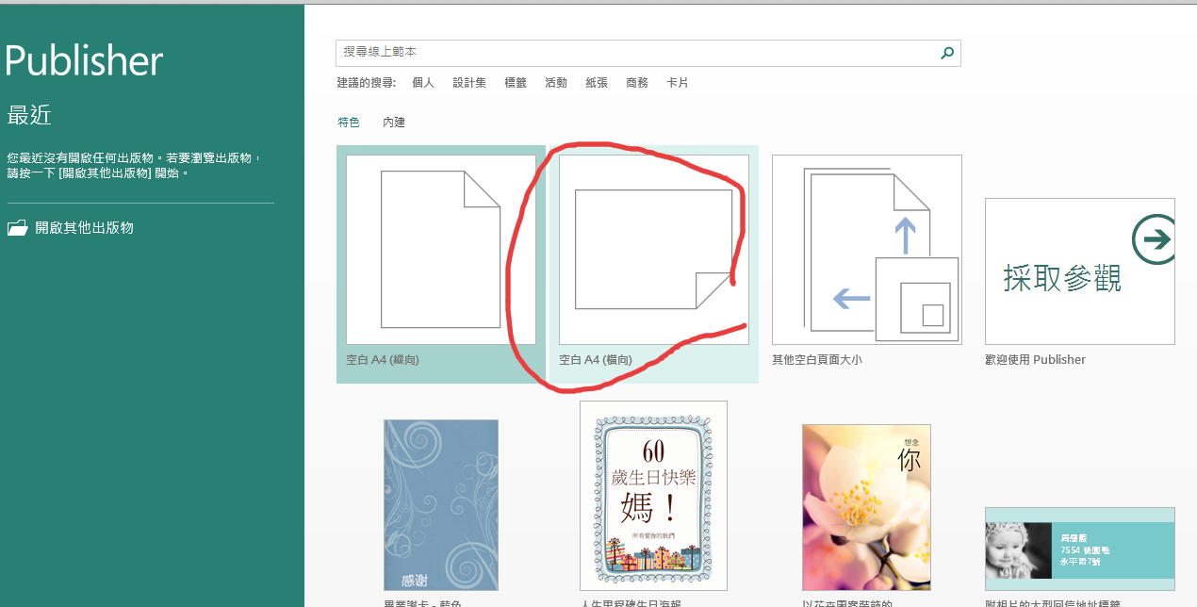Click the magnifier search icon
This screenshot has height=607, width=1197.
[947, 54]
